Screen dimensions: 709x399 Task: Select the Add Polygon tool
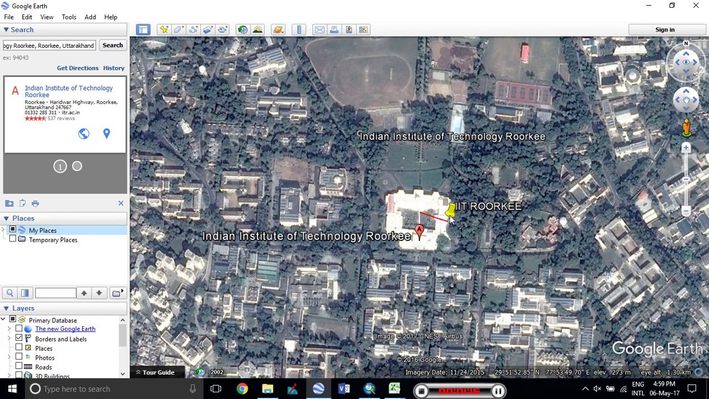(x=178, y=29)
